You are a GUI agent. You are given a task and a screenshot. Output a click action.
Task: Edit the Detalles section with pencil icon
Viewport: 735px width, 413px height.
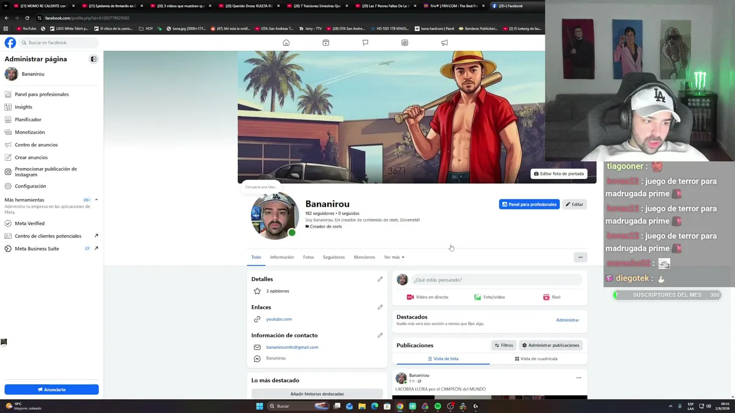tap(380, 279)
